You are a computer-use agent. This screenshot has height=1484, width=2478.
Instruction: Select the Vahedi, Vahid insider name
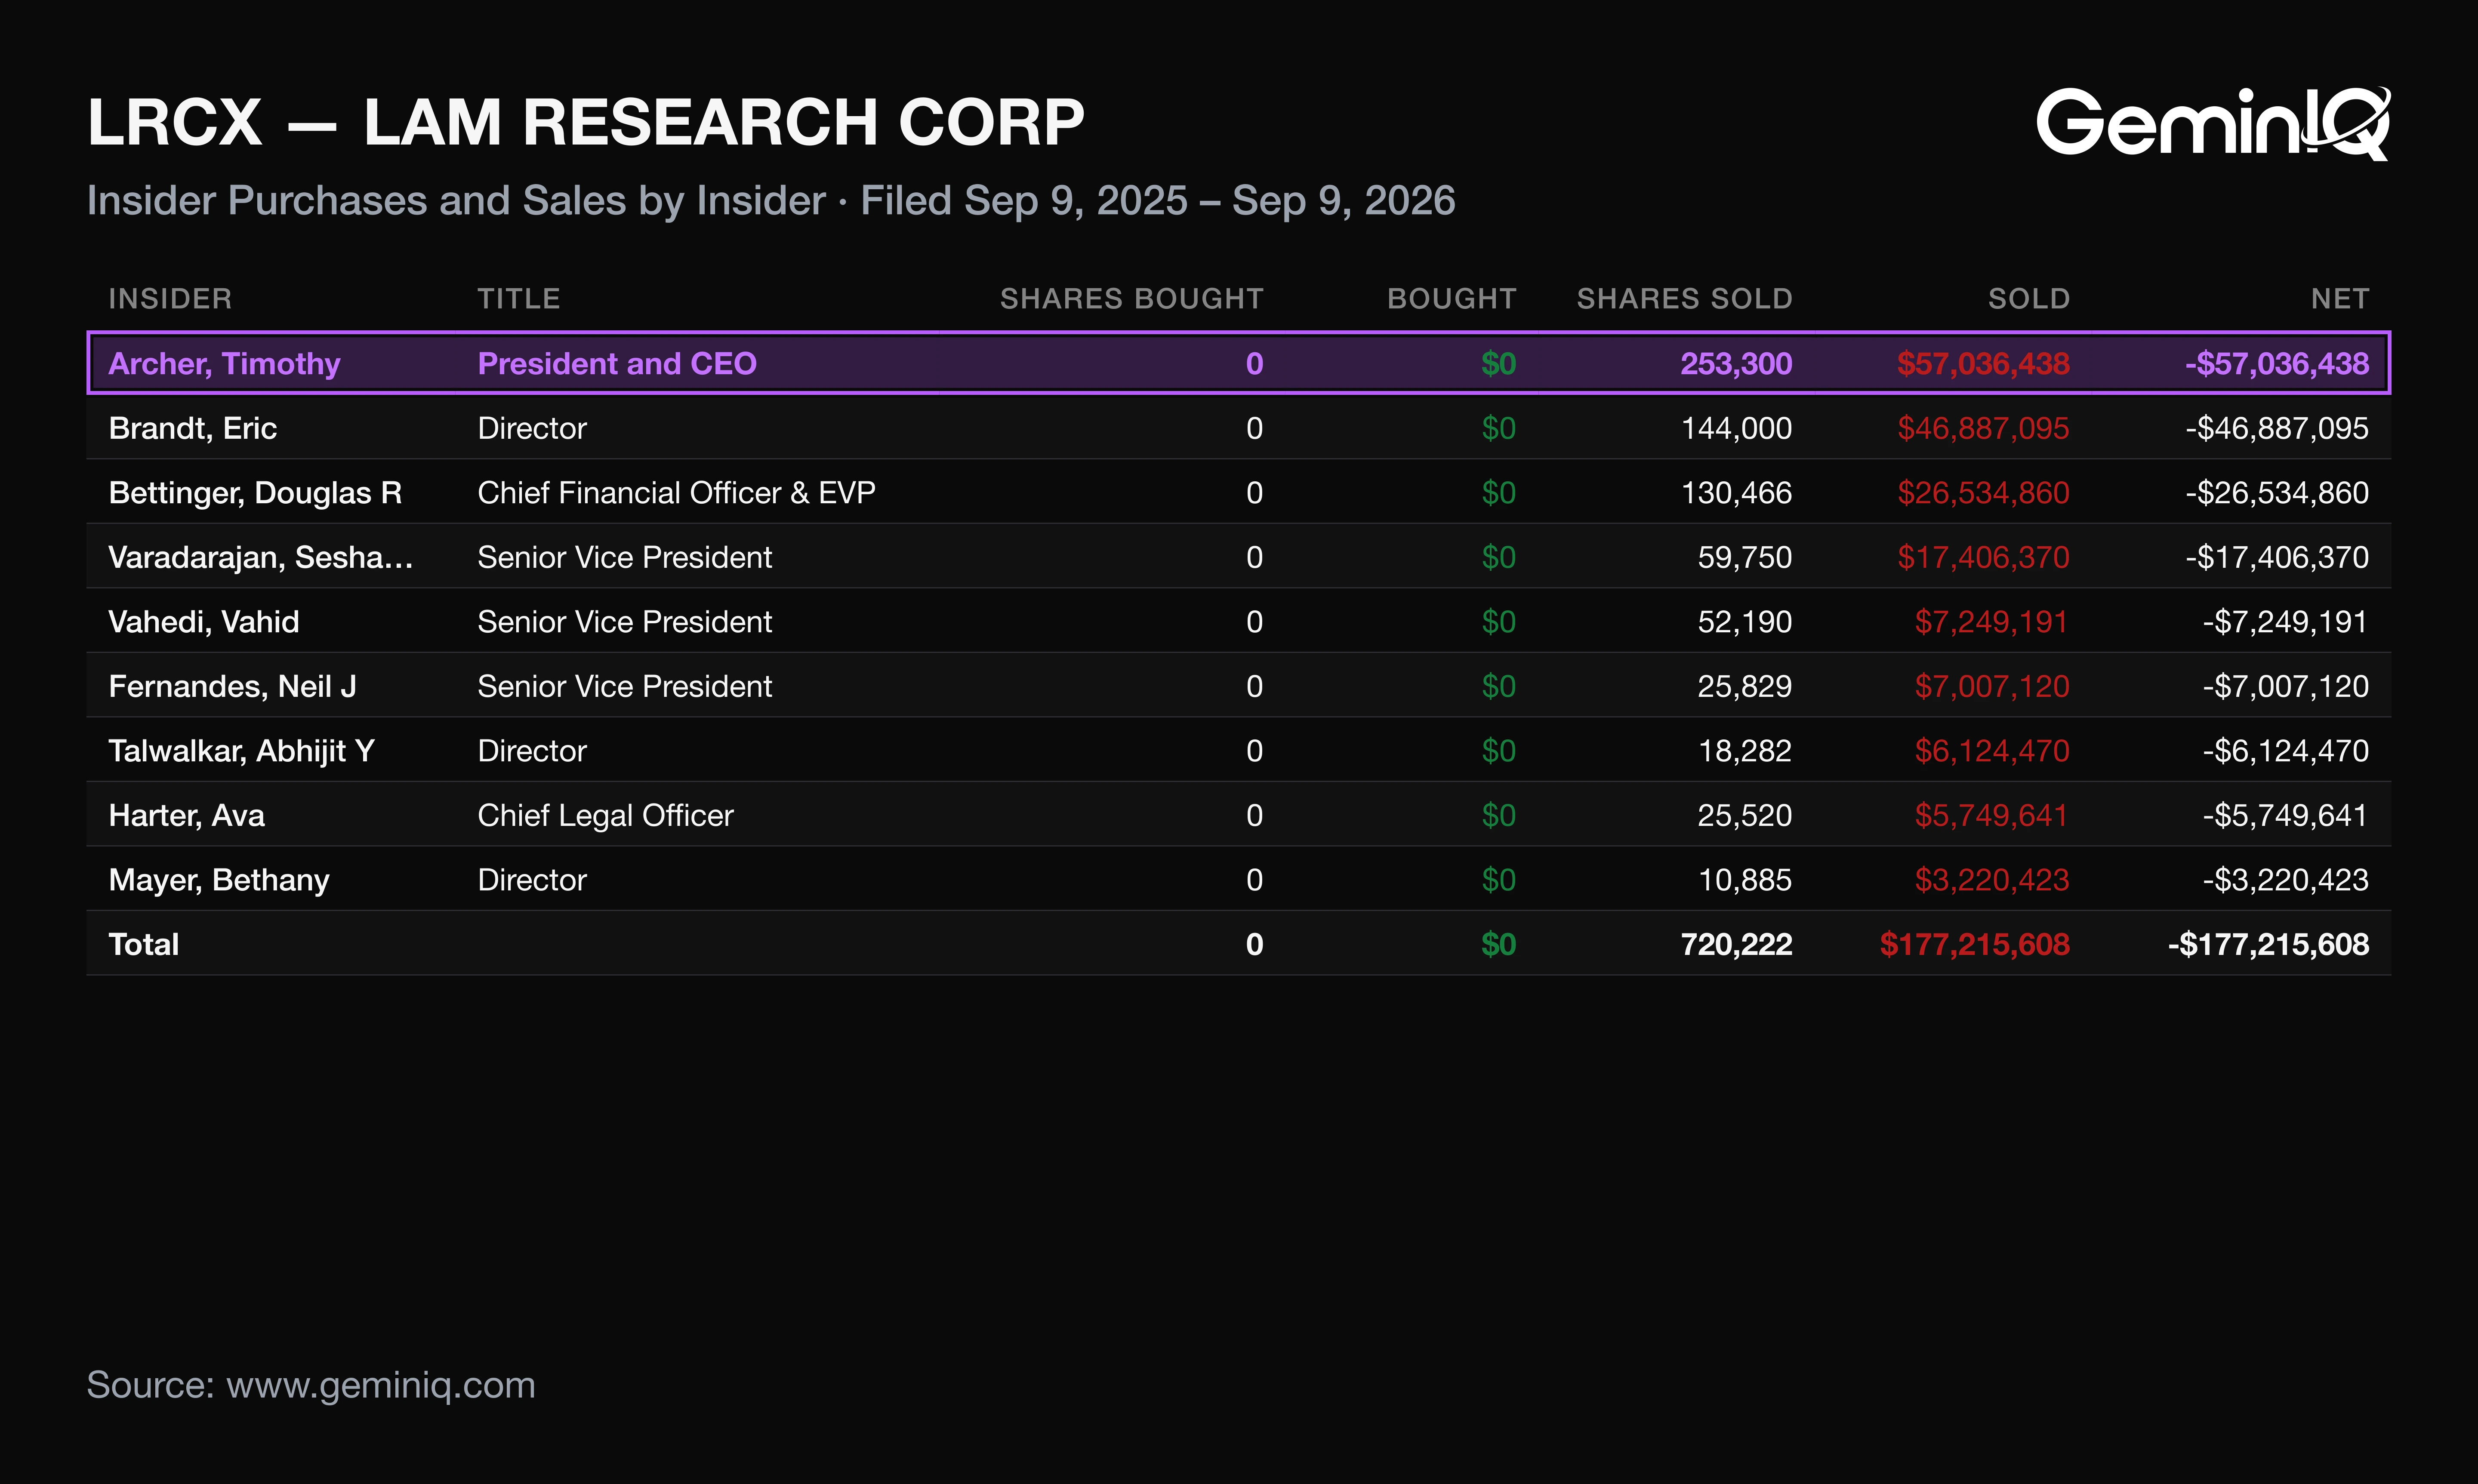tap(204, 621)
